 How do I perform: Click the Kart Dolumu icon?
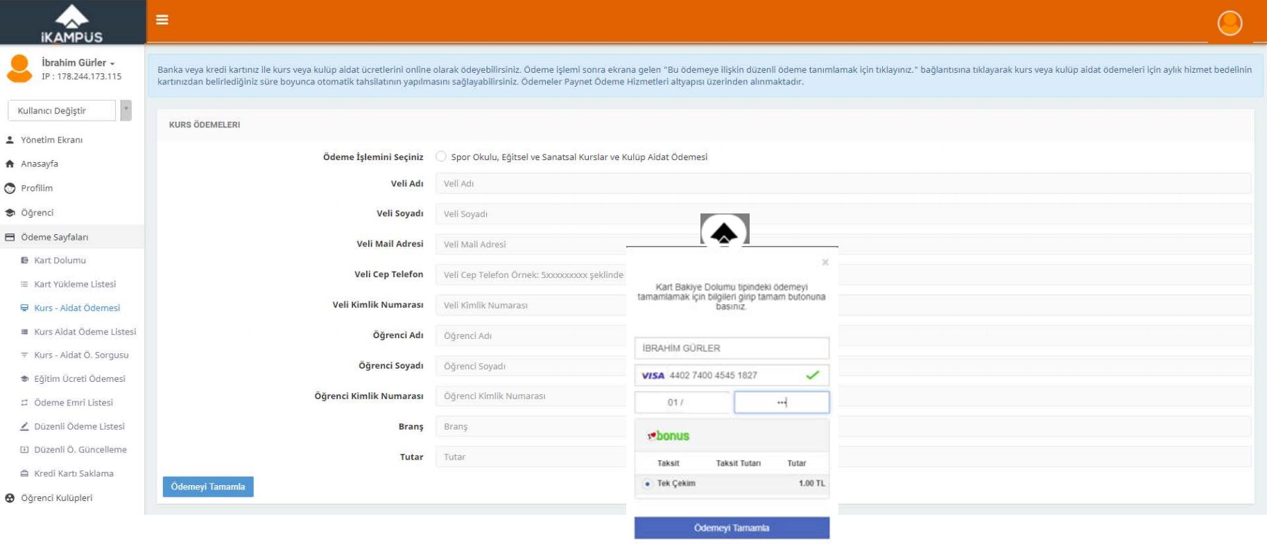click(24, 261)
